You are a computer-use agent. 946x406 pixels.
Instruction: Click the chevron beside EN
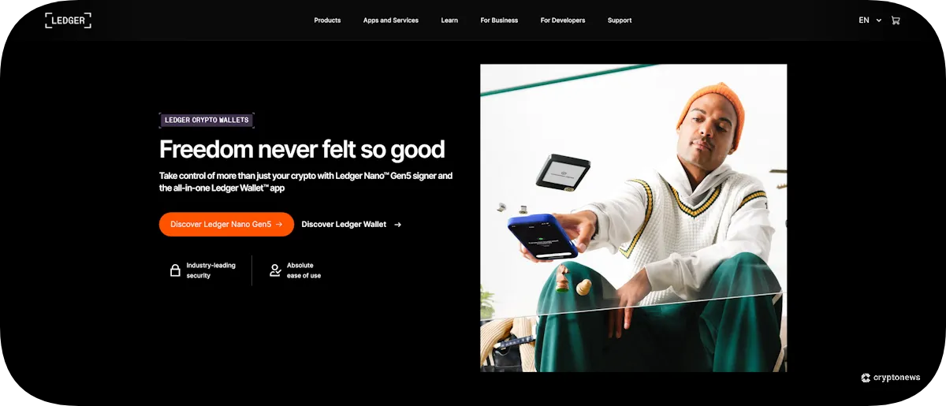tap(879, 20)
